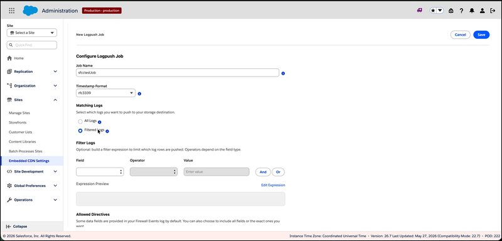502x241 pixels.
Task: Click the Filtered Logs info icon
Action: click(x=107, y=131)
